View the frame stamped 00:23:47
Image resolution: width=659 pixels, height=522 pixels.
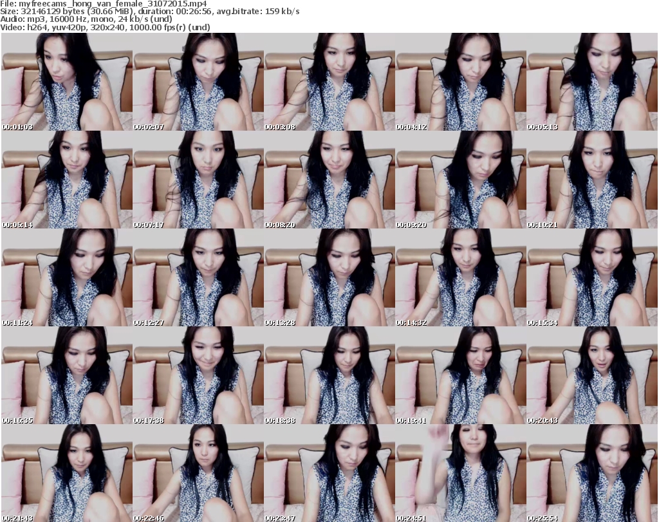(329, 473)
